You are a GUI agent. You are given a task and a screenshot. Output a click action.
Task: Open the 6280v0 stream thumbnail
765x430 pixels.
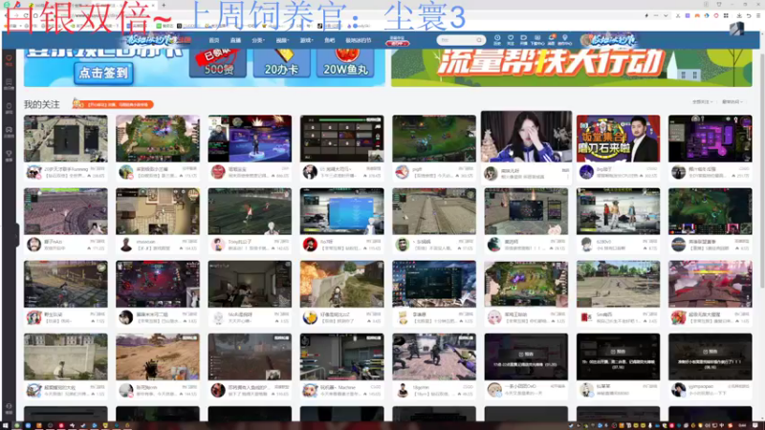618,211
